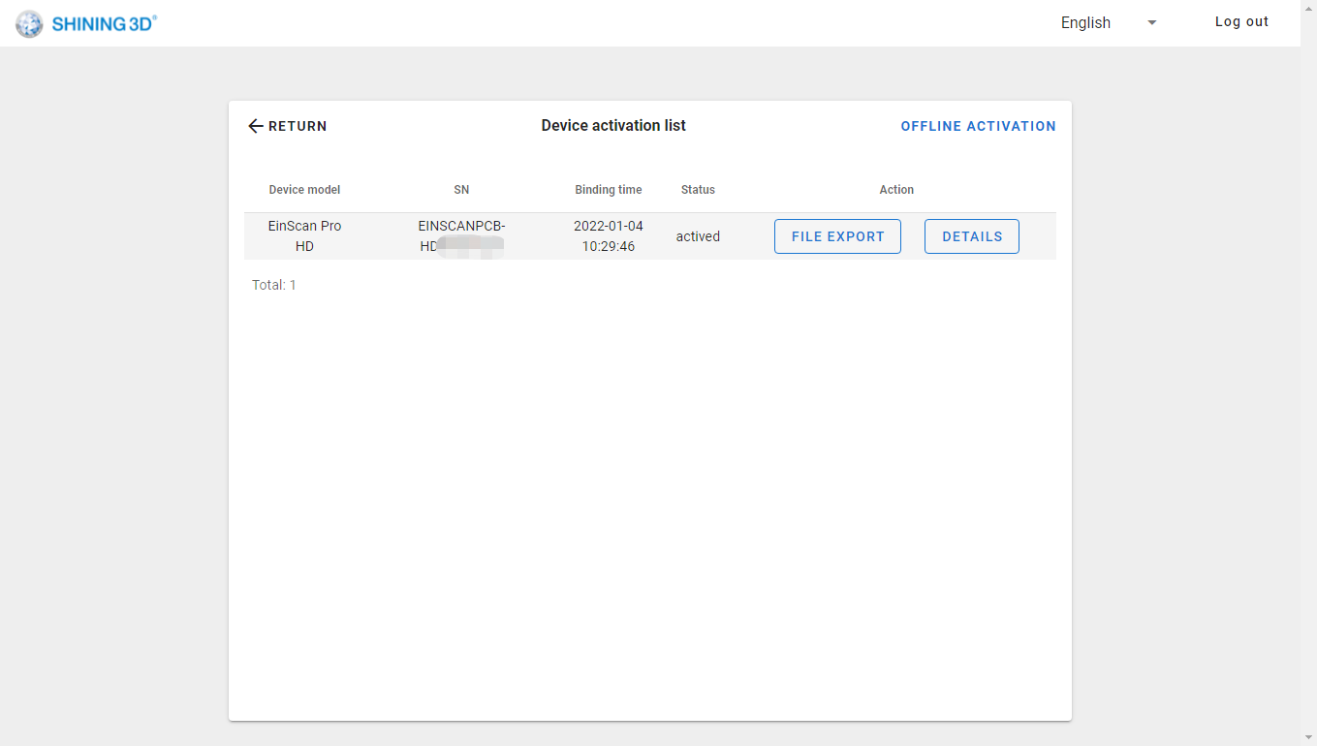Click the EINSCANPCB-HD serial number cell
This screenshot has height=746, width=1317.
pyautogui.click(x=461, y=236)
